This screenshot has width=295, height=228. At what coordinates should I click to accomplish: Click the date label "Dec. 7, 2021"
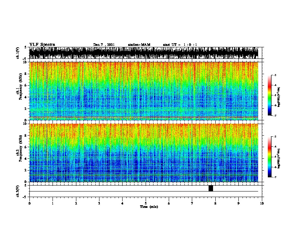(x=104, y=45)
